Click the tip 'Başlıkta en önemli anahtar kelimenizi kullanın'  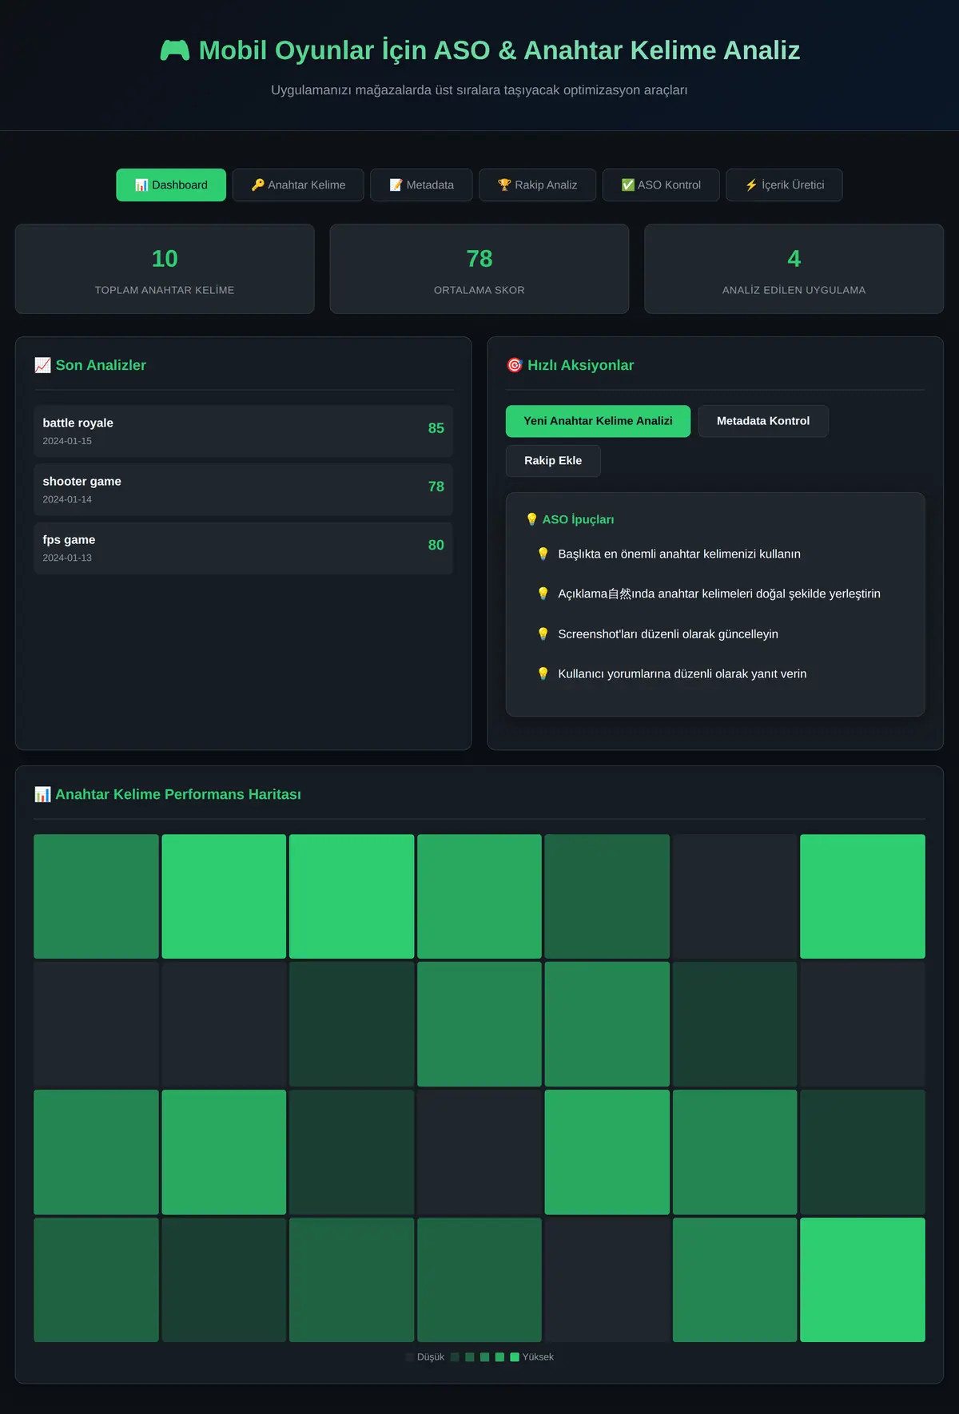coord(679,554)
